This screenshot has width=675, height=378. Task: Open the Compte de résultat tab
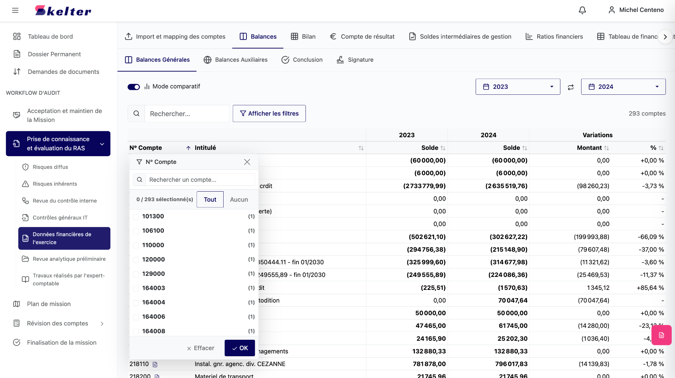(x=362, y=37)
